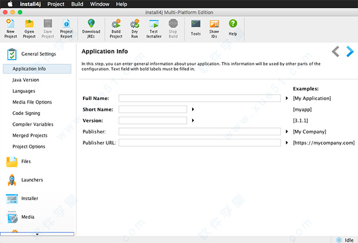Start Build Project from the toolbar
The height and width of the screenshot is (243, 358).
coord(116,24)
